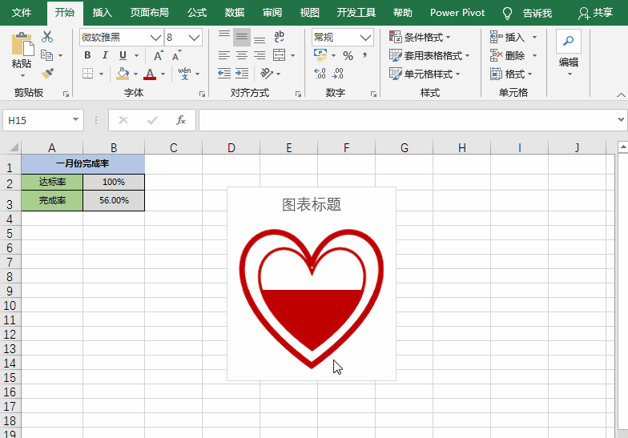Image resolution: width=628 pixels, height=438 pixels.
Task: Increase decimal places
Action: pyautogui.click(x=320, y=74)
